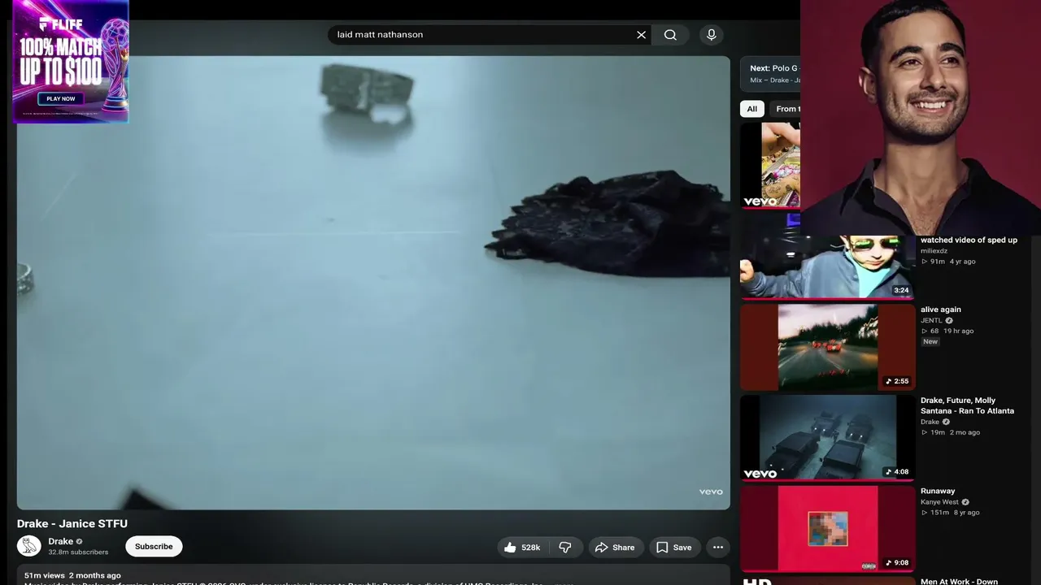Open the 'watched video of sped up' title
This screenshot has width=1041, height=585.
click(x=969, y=240)
